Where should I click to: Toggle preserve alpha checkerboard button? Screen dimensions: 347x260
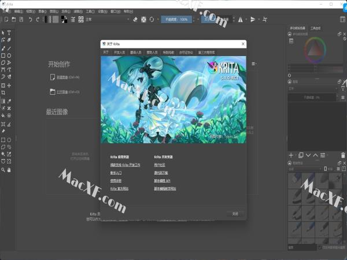coord(143,20)
